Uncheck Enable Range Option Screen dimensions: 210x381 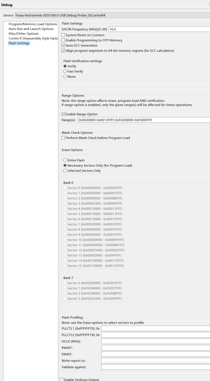pos(63,114)
